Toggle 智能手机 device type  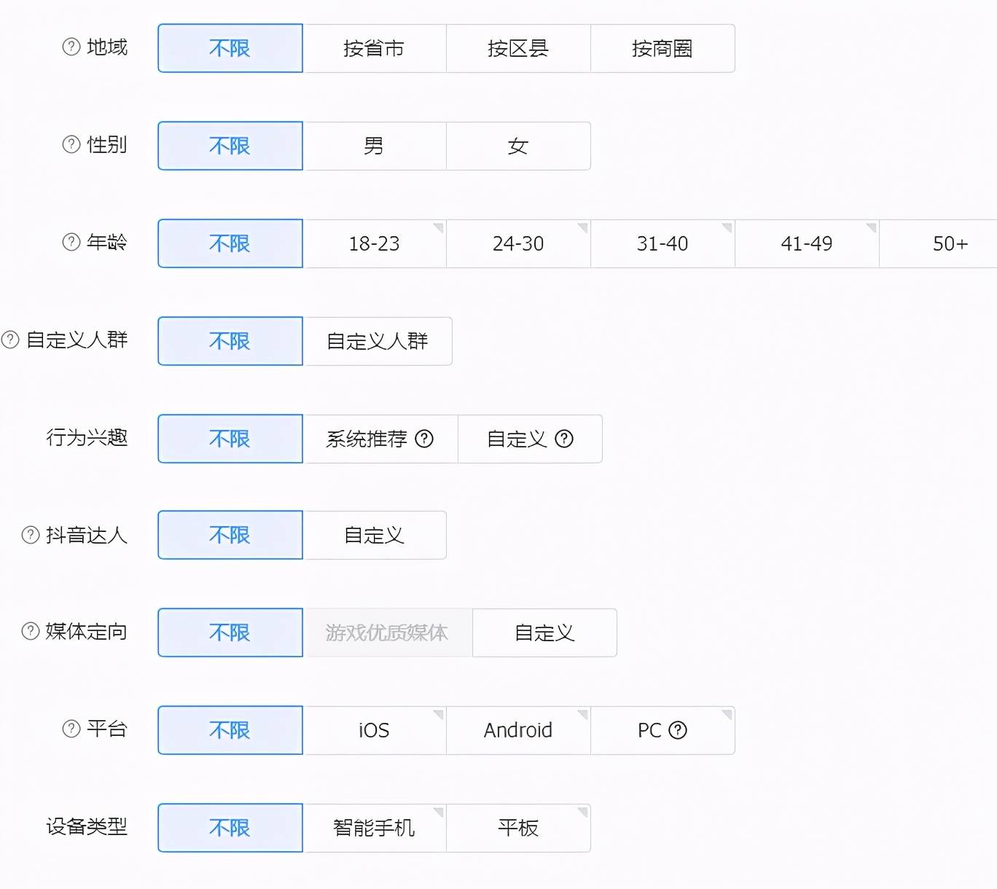click(x=375, y=828)
